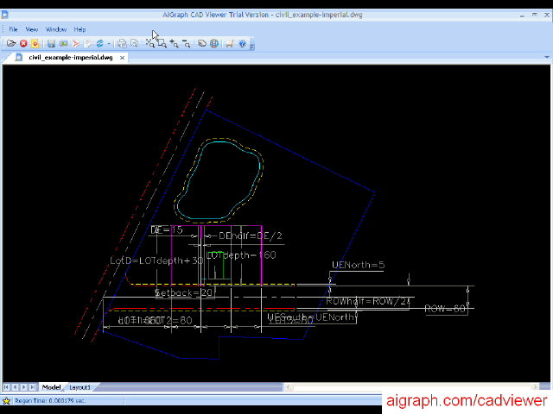Select the civil_example-imperial.dwg document tab
This screenshot has height=414, width=553.
click(x=71, y=58)
